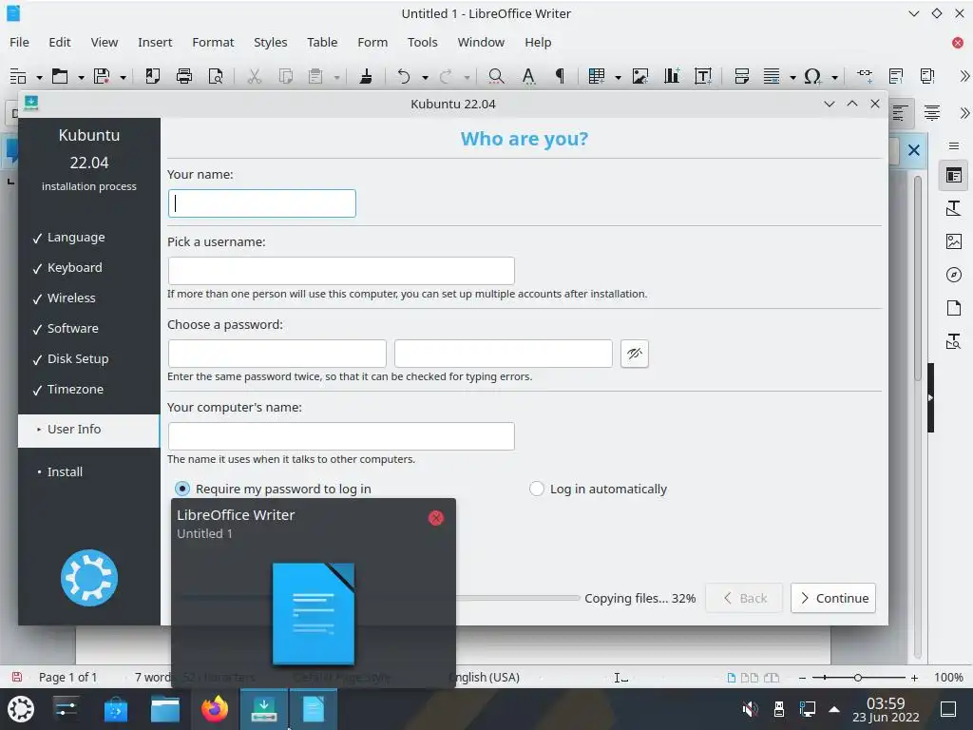The image size is (973, 730).
Task: Open Gallery deck in Writer sidebar
Action: (954, 241)
